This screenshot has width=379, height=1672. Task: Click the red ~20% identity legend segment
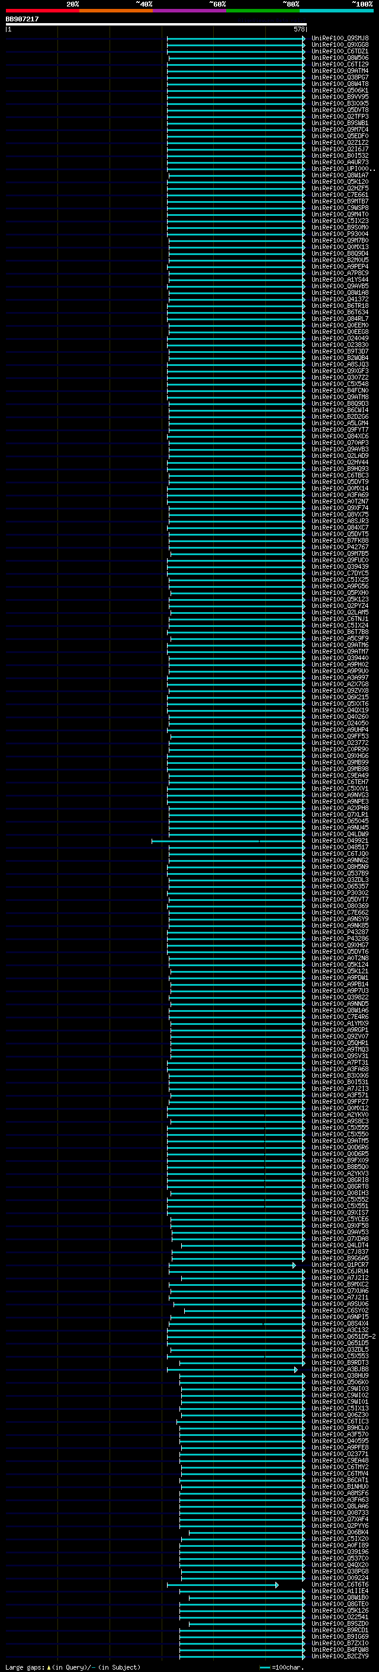click(x=42, y=11)
